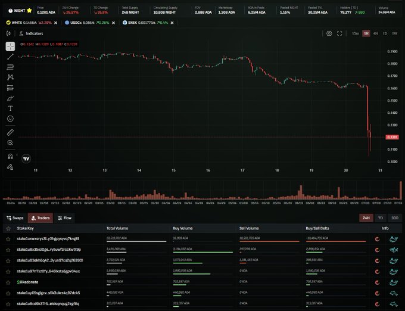This screenshot has width=405, height=311.
Task: Open the Swaps tab
Action: point(15,218)
